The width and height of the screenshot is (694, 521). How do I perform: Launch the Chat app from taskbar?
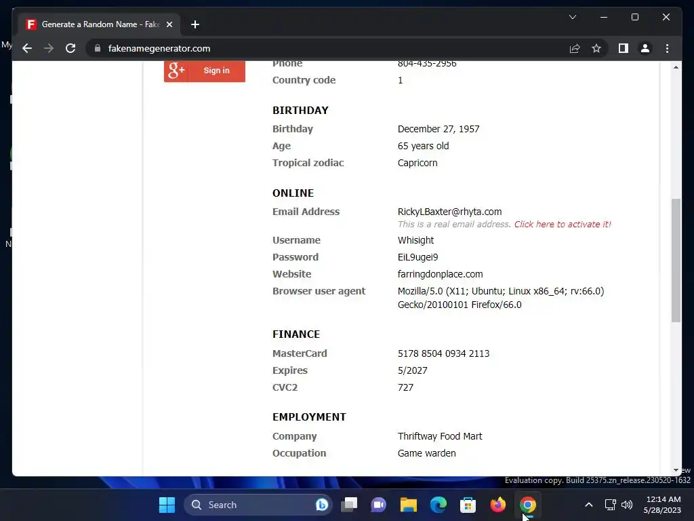(378, 505)
